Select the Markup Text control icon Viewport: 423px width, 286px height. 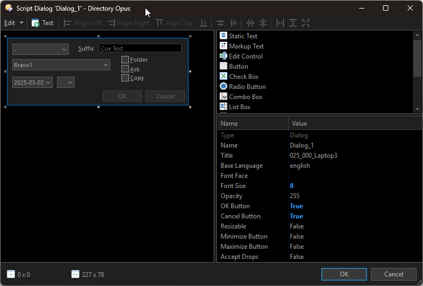tap(223, 46)
